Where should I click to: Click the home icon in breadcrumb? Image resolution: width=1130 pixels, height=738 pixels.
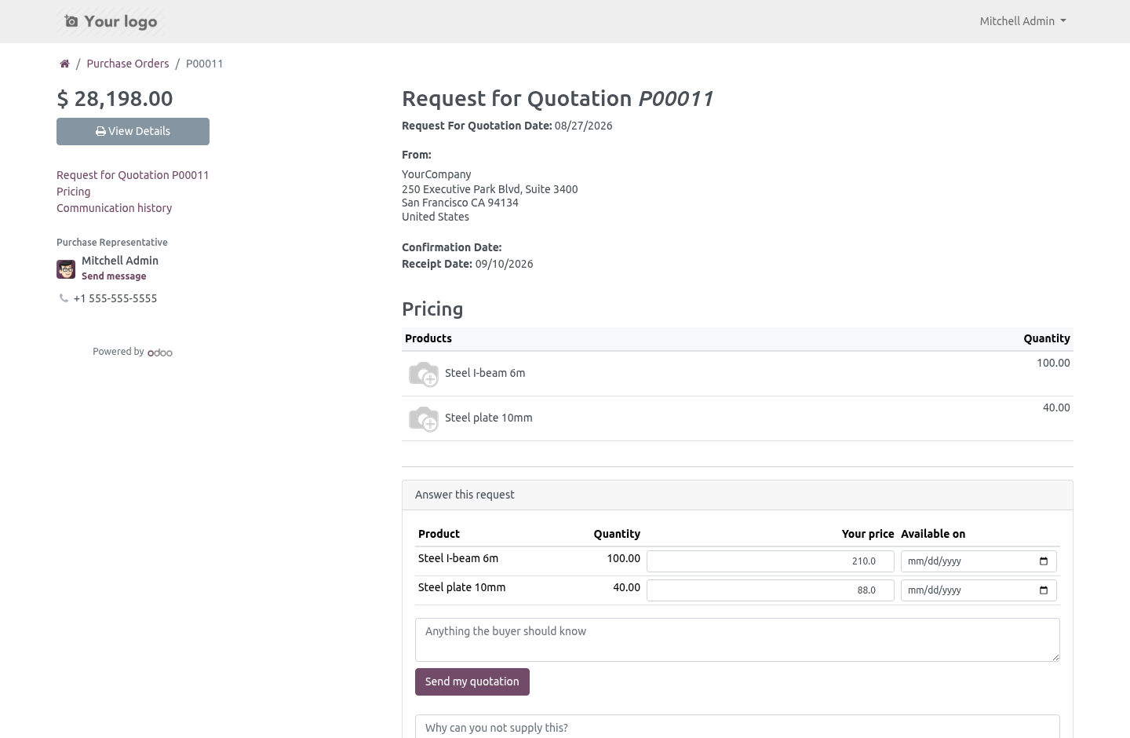[64, 64]
